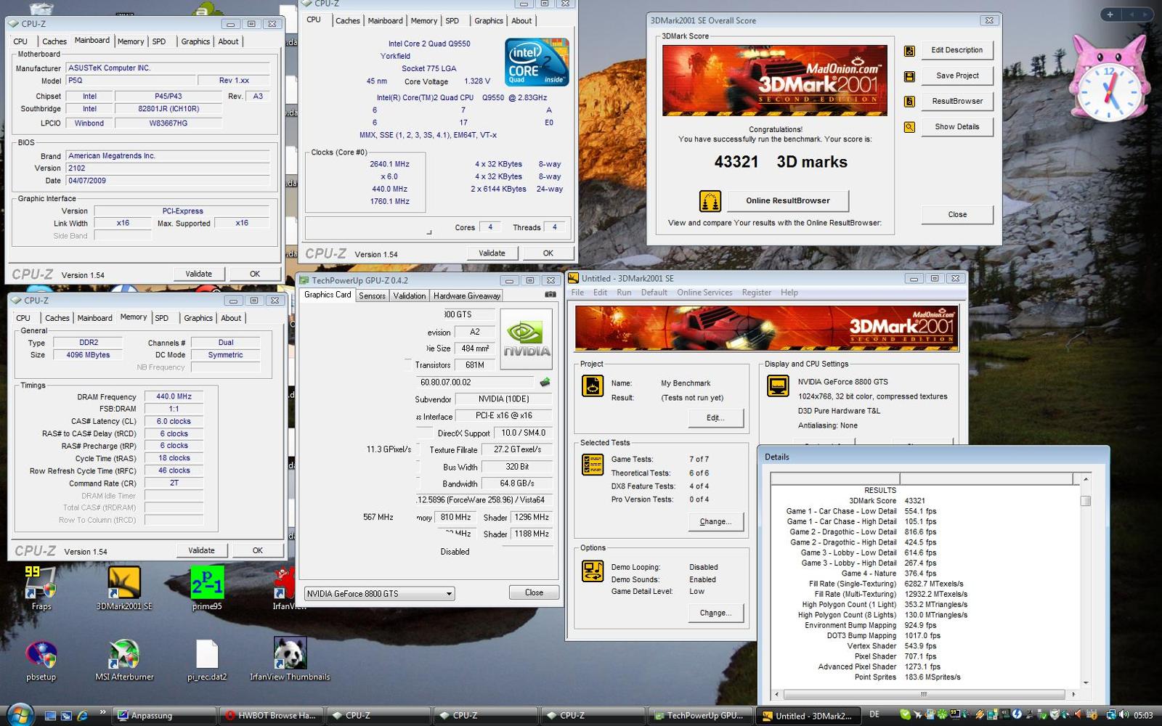Open the About tab in CPU-Z Memory window

tap(231, 318)
